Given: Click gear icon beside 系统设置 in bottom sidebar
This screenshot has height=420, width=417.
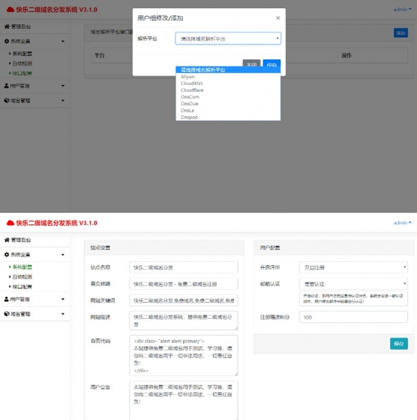Looking at the screenshot, I should click(7, 255).
